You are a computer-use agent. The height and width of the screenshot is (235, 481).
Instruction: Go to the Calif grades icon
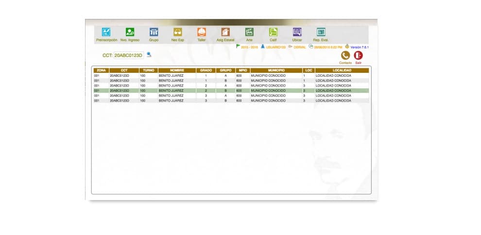[x=273, y=32]
